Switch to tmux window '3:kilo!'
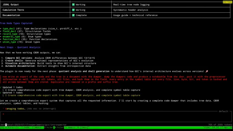The width and height of the screenshot is (233, 131). 48,128
